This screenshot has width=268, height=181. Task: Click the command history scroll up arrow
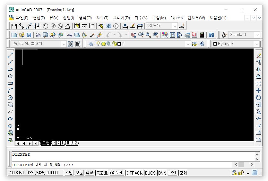257,154
